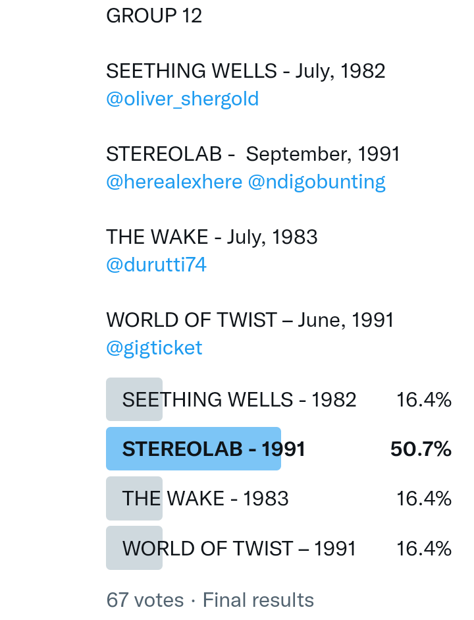This screenshot has height=620, width=474.
Task: Click the 50.7% result for Stereolab
Action: (x=421, y=449)
